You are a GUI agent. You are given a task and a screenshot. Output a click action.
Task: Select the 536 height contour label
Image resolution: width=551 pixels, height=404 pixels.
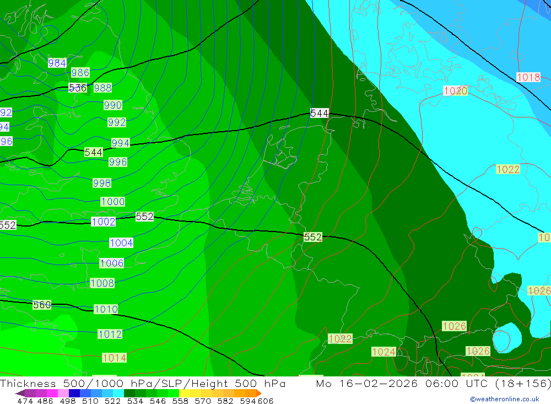[x=78, y=88]
